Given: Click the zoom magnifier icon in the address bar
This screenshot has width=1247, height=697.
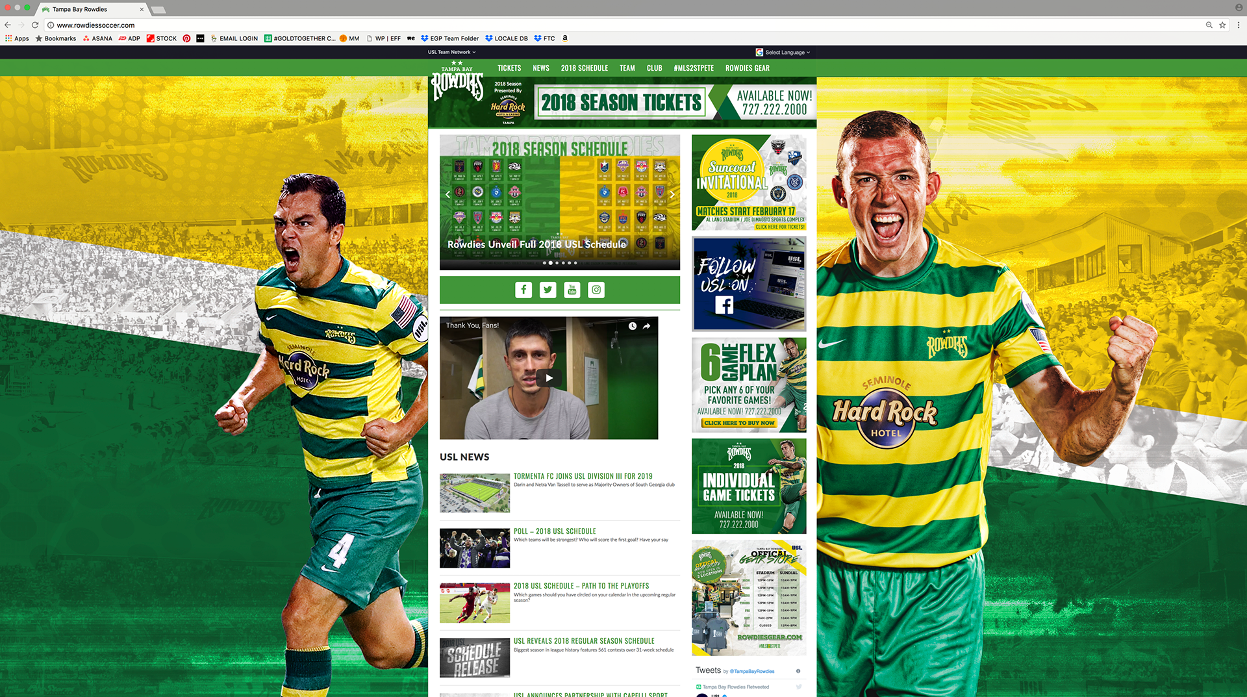Looking at the screenshot, I should (1209, 25).
